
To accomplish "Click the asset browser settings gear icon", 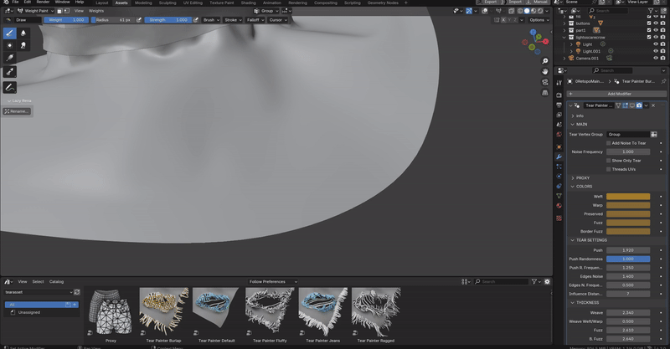I will click(x=547, y=281).
